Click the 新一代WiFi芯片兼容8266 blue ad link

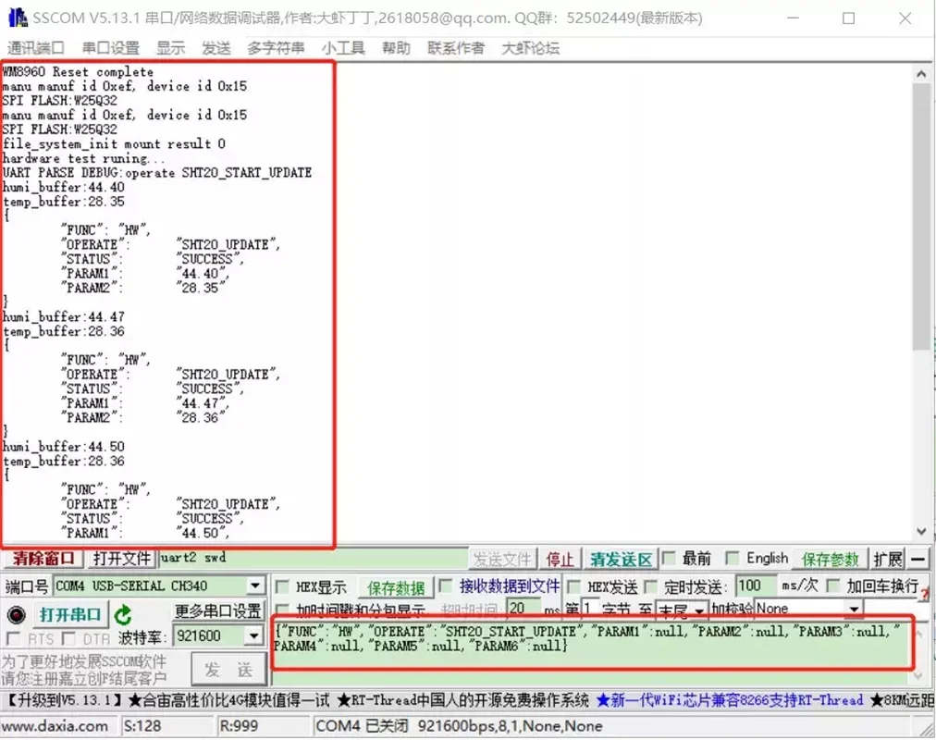[x=730, y=700]
